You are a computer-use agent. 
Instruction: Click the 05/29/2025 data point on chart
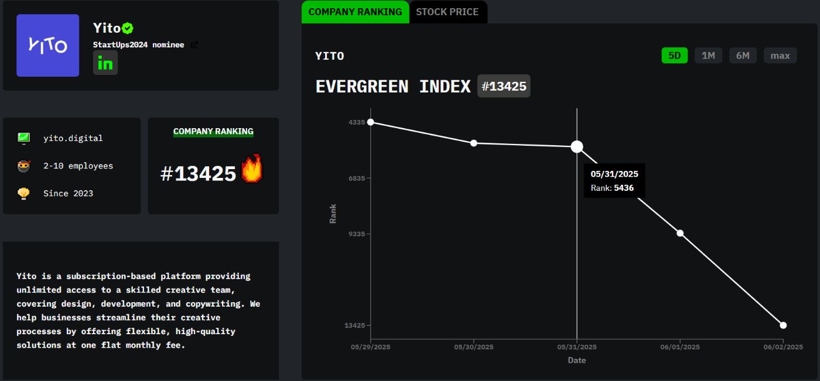click(370, 122)
